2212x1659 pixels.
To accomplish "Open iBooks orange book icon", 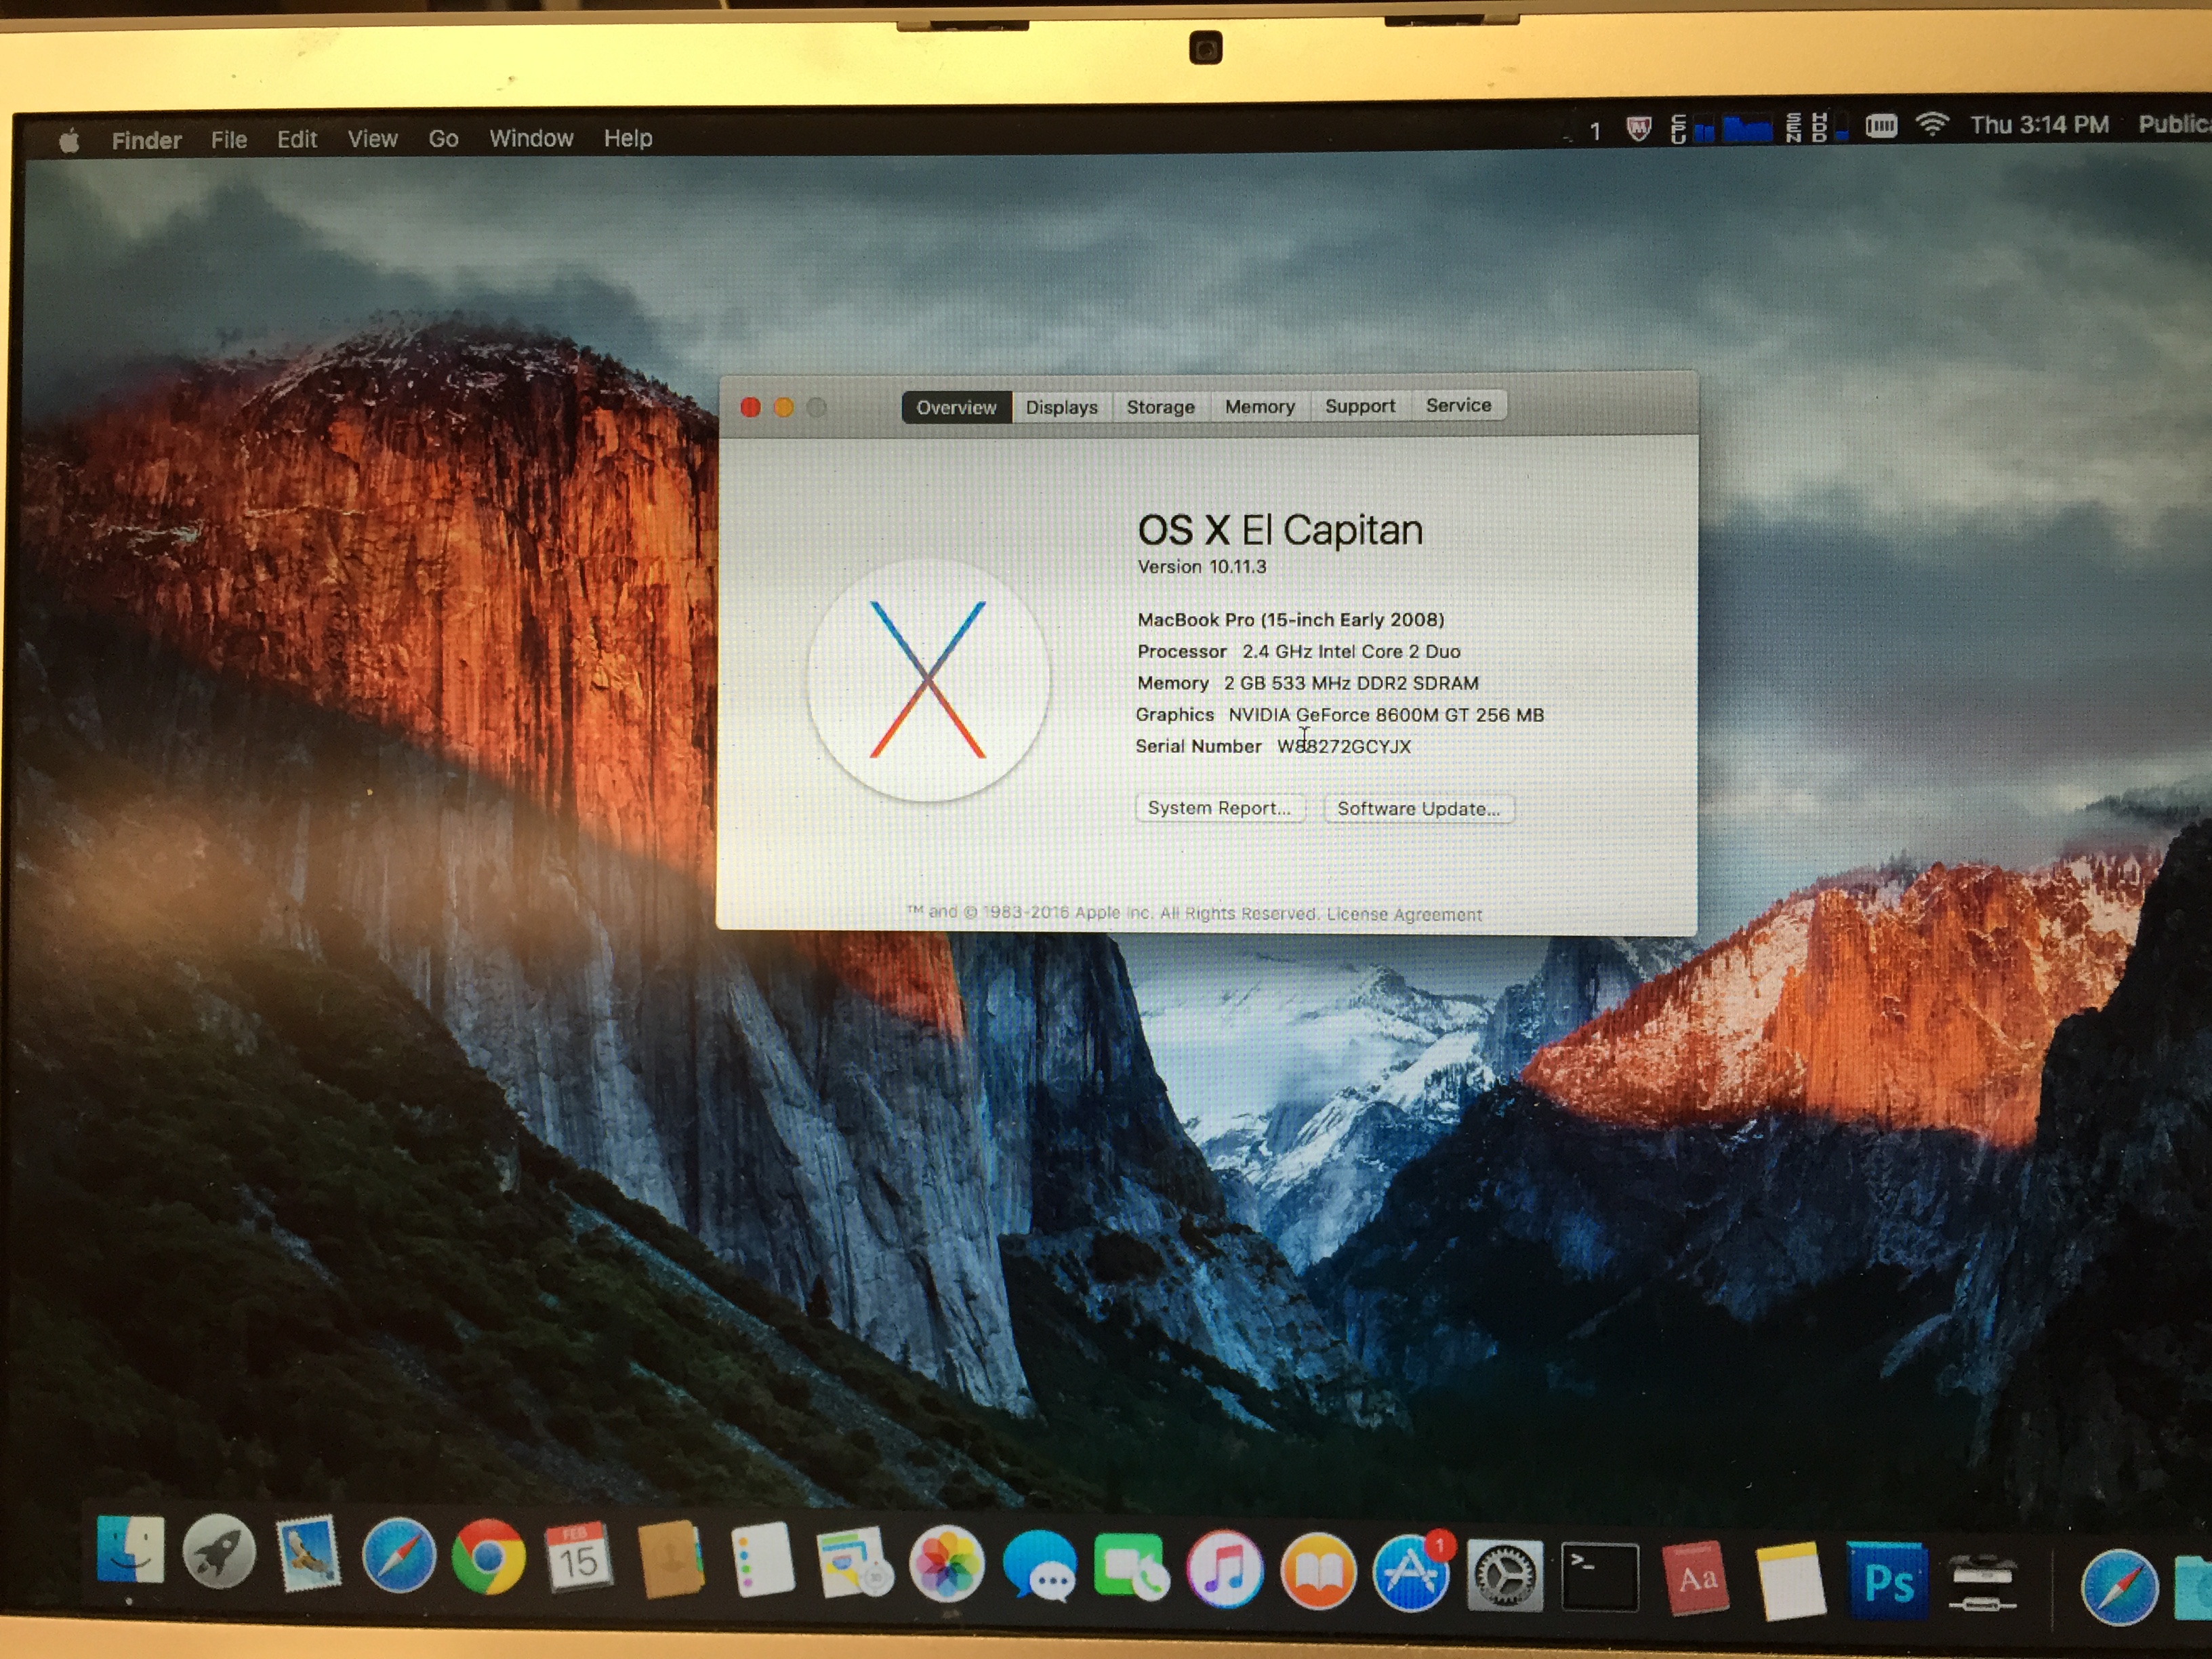I will (x=1318, y=1571).
